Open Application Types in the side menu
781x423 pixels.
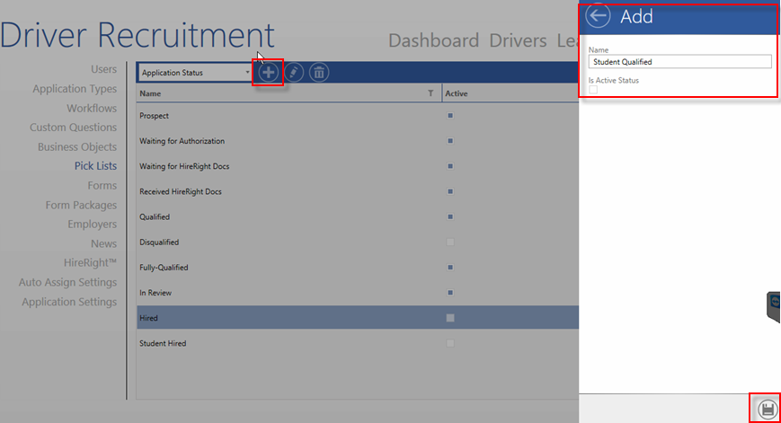(75, 89)
